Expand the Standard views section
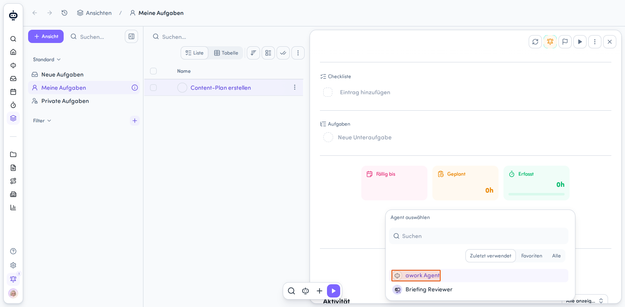 click(47, 59)
